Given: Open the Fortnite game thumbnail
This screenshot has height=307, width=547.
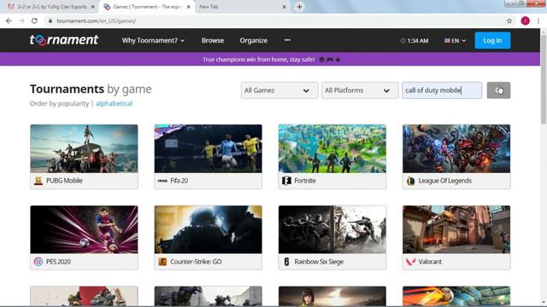Looking at the screenshot, I should [x=332, y=148].
